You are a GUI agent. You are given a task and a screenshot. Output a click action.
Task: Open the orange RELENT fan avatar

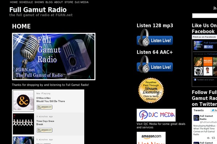click(x=208, y=62)
